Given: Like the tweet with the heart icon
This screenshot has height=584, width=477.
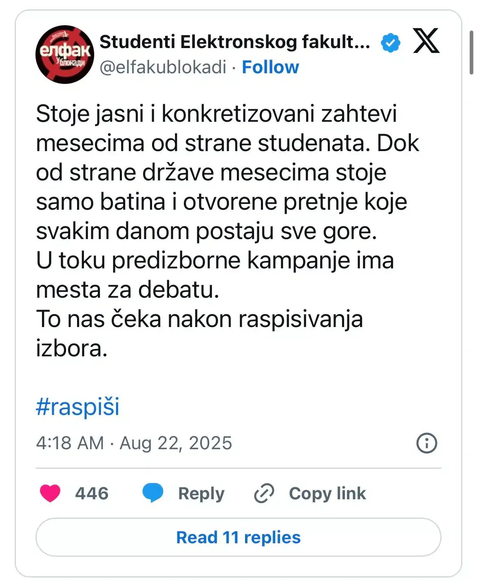Looking at the screenshot, I should (50, 493).
